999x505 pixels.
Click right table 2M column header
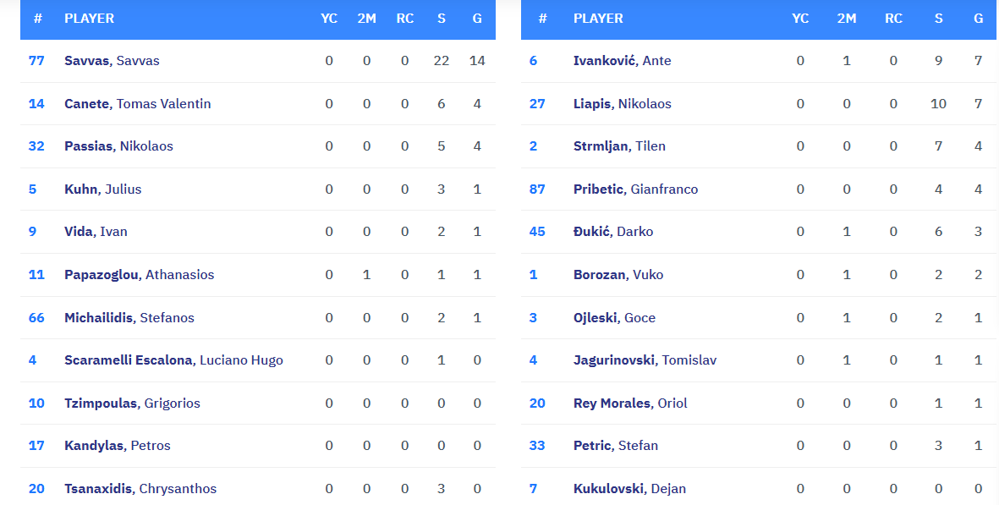coord(847,19)
